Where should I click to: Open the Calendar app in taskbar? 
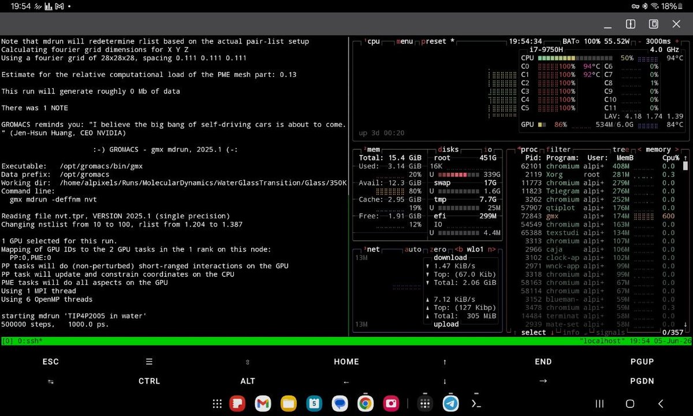click(314, 403)
